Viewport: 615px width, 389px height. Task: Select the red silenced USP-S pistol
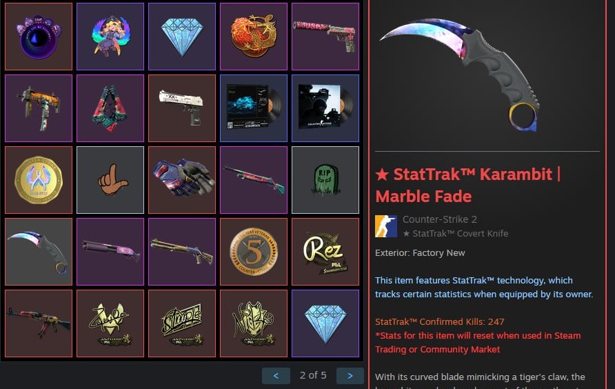(x=325, y=37)
